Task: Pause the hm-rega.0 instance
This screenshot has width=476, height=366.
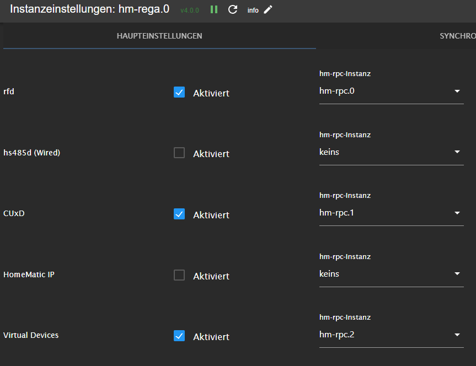Action: (x=214, y=10)
